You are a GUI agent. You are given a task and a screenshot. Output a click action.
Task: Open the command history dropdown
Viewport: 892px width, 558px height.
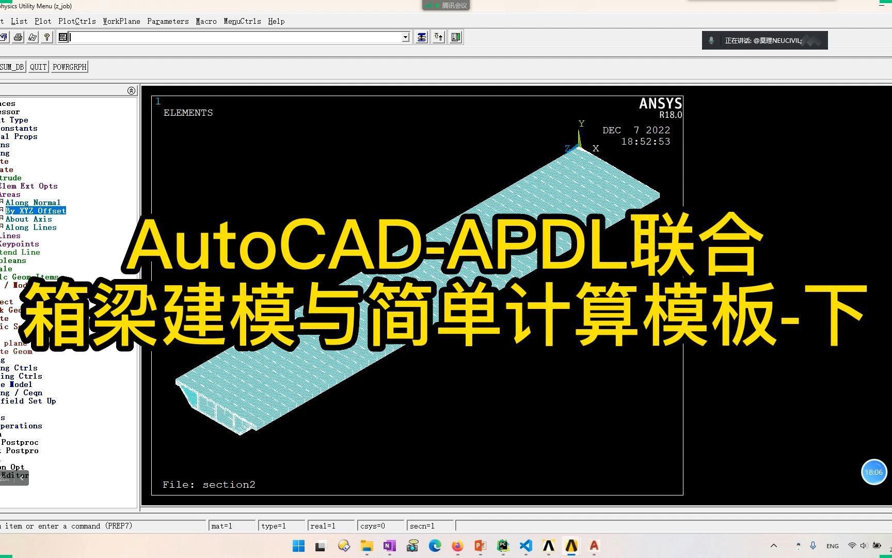pyautogui.click(x=406, y=37)
